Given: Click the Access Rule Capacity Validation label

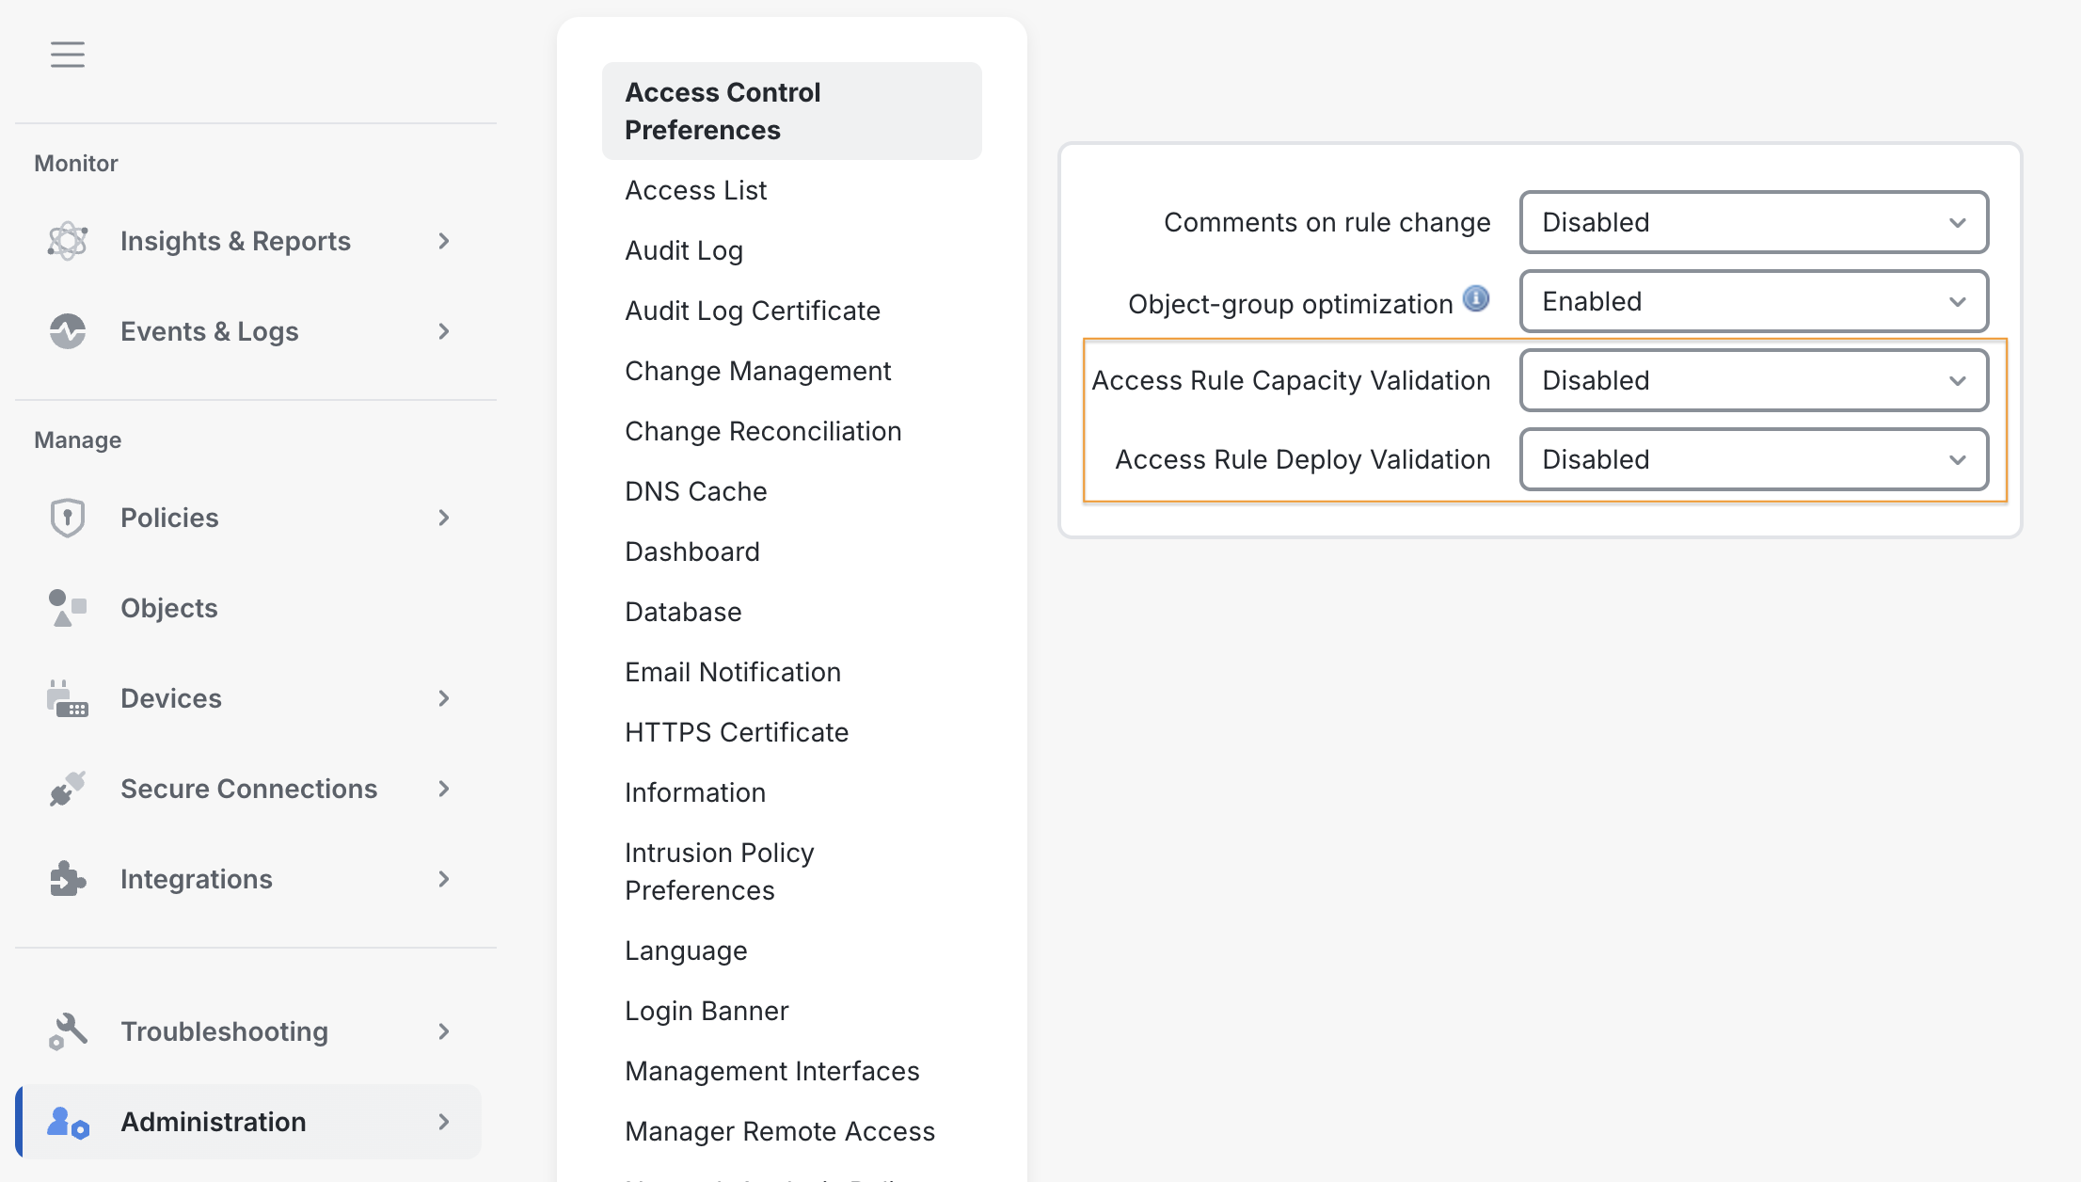Looking at the screenshot, I should pyautogui.click(x=1291, y=380).
